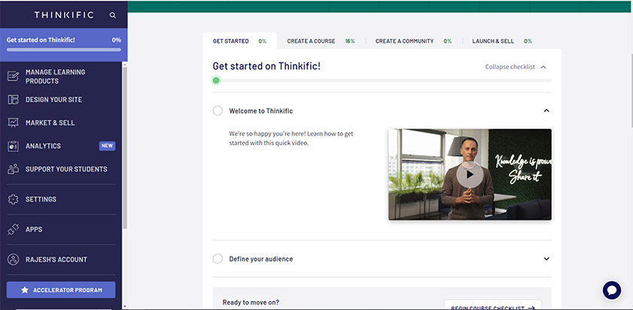Screen dimensions: 633x310
Task: Open the chat support bubble icon
Action: pos(612,290)
